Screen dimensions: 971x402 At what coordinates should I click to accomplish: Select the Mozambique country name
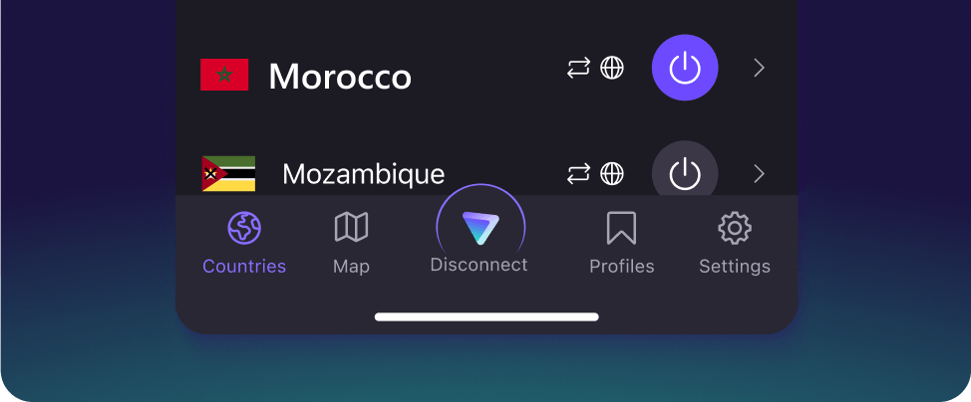tap(364, 174)
